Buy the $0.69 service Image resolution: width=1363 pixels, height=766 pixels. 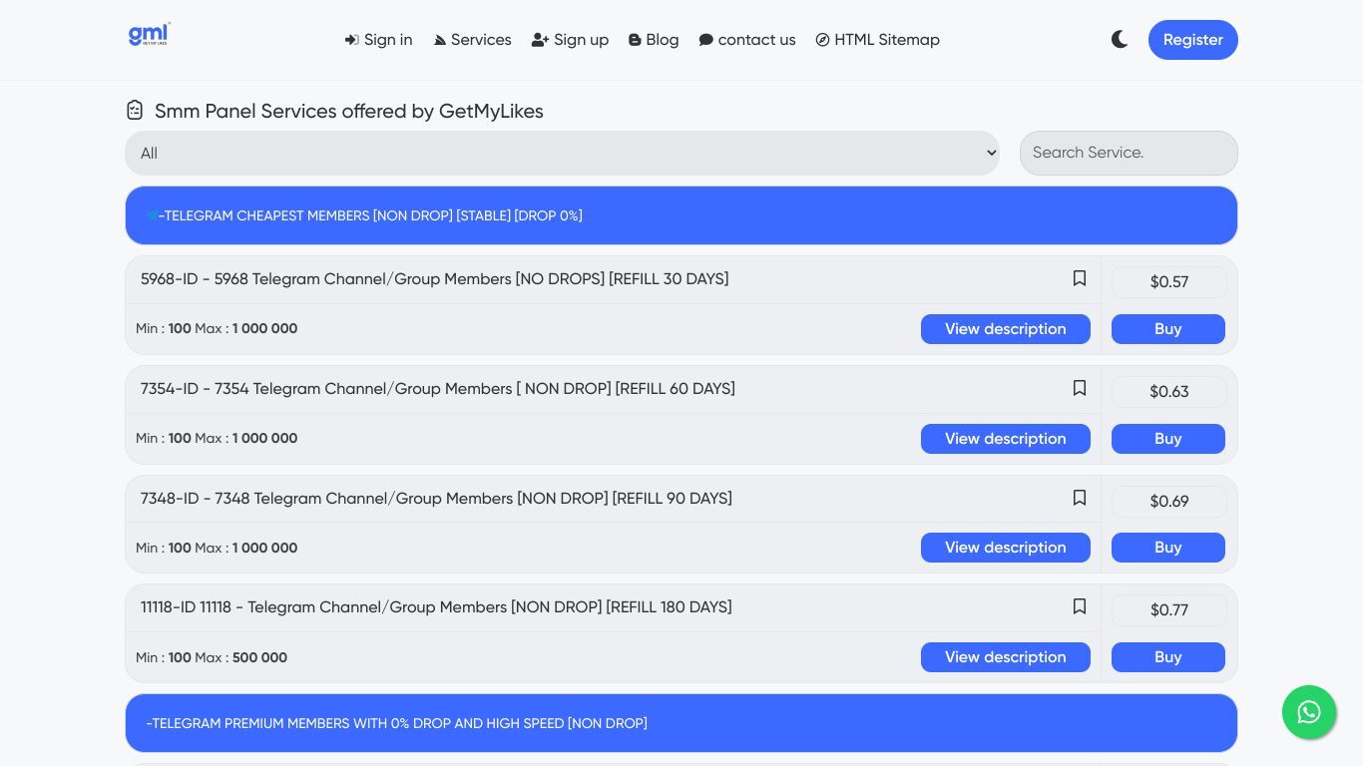[1167, 548]
